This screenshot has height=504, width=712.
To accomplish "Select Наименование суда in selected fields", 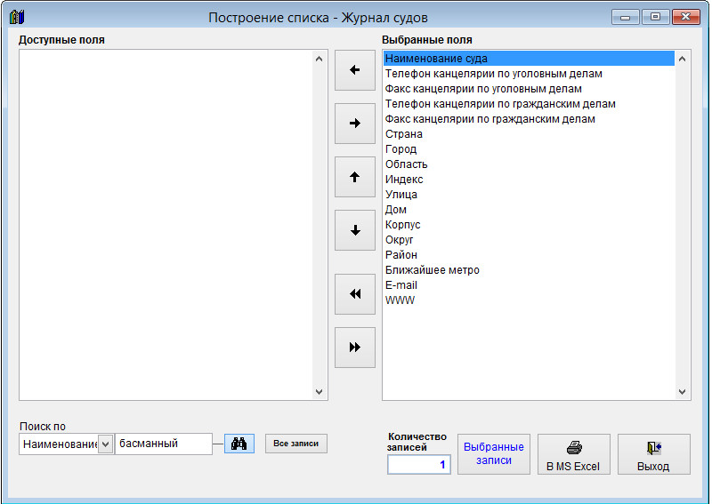I will pos(529,59).
